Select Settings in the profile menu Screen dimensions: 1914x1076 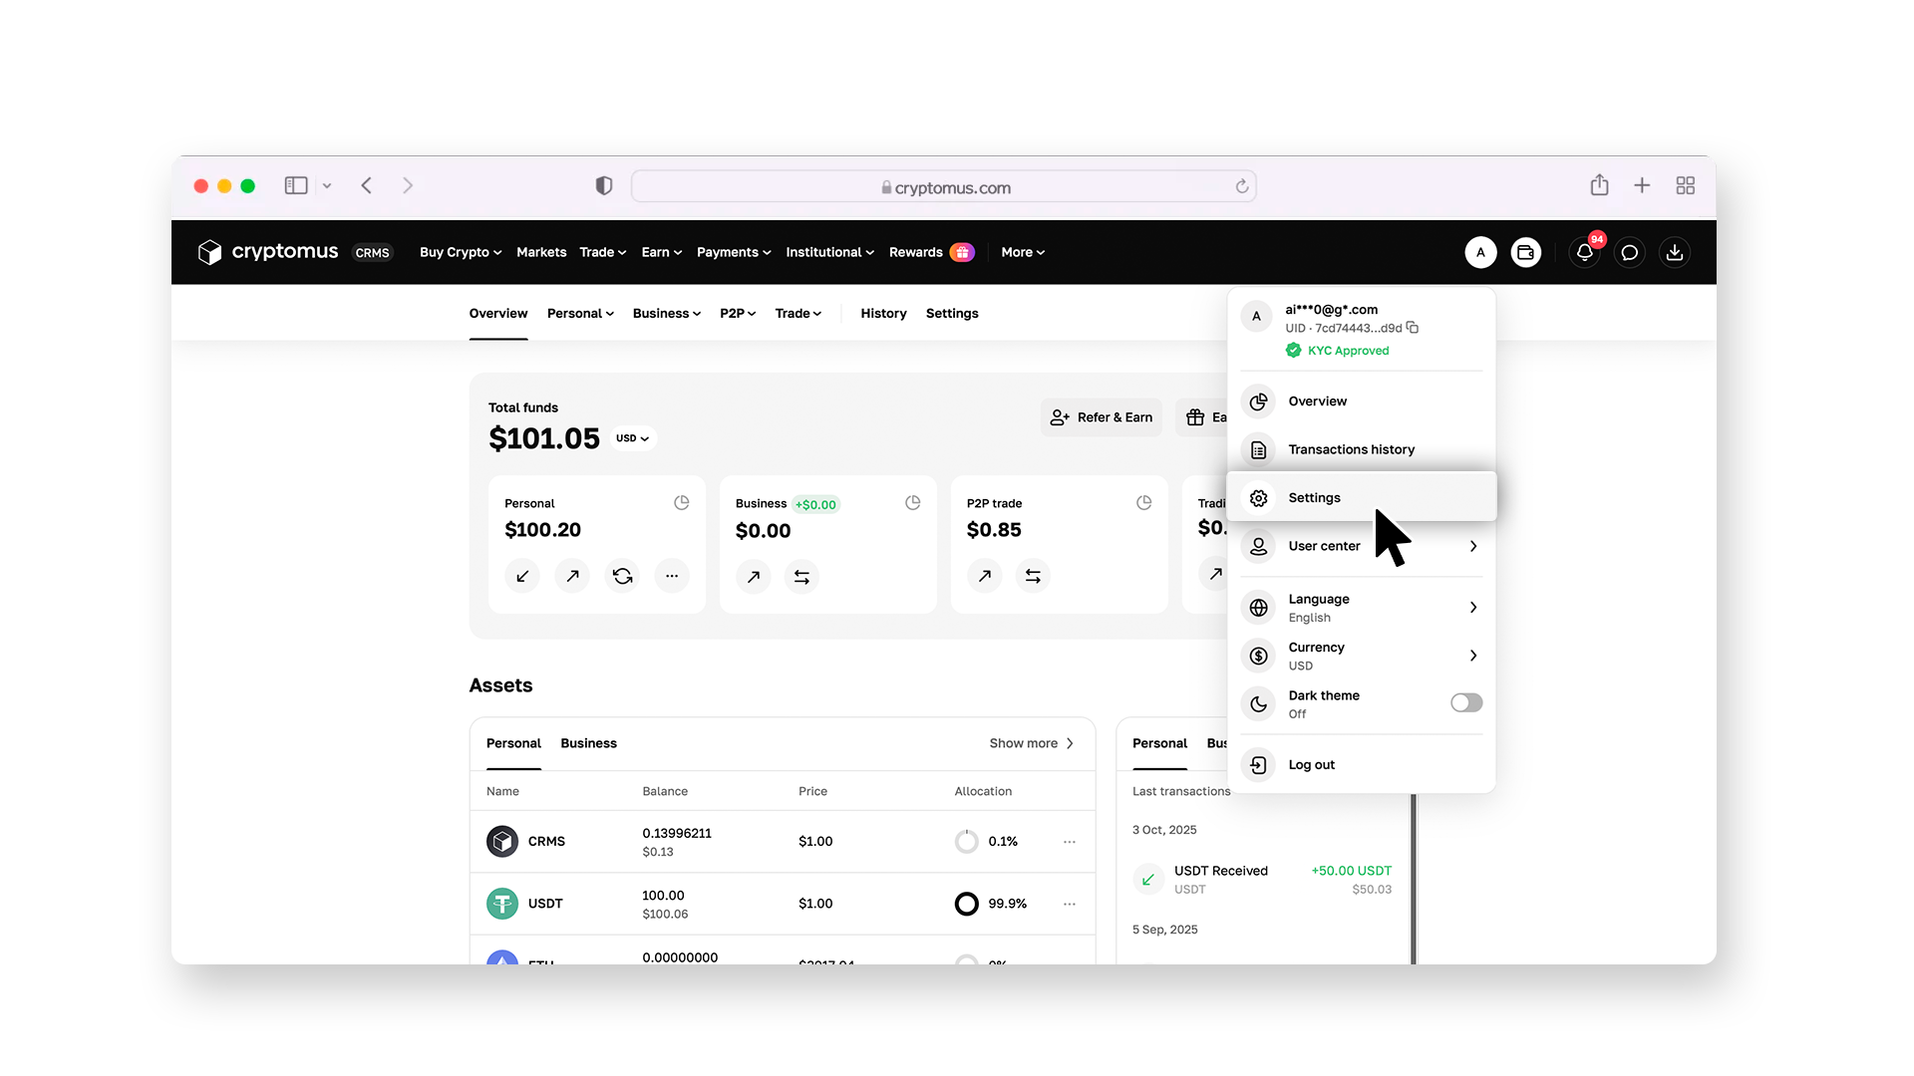click(1314, 498)
